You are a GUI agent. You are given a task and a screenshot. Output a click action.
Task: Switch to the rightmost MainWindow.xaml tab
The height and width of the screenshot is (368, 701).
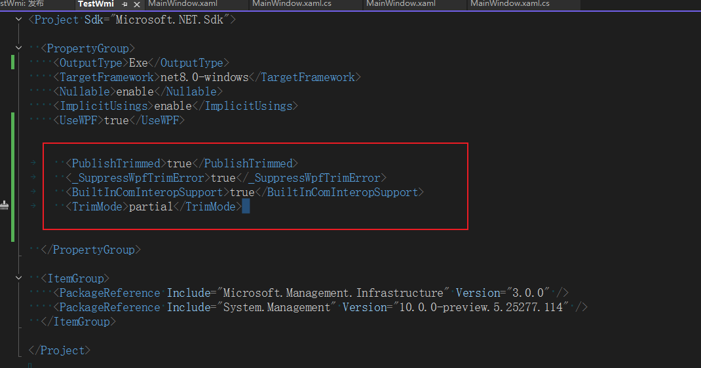tap(401, 4)
